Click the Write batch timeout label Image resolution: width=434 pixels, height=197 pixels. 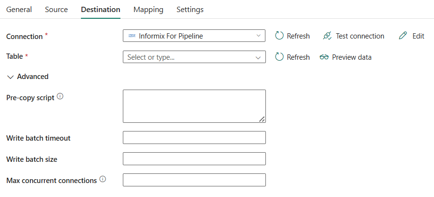[x=38, y=138]
